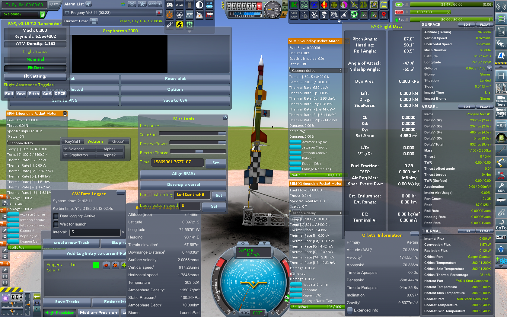The image size is (507, 317).
Task: Click the antenna signal icon at top right
Action: 501,6
